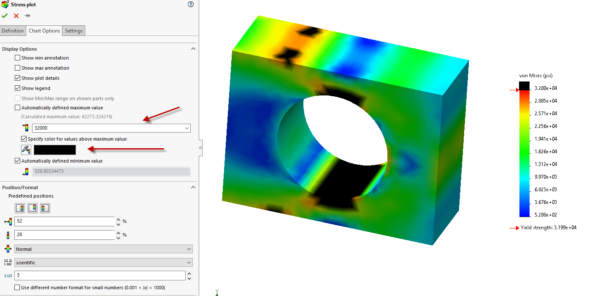
Task: Open the Normal legend size dropdown
Action: [x=189, y=249]
